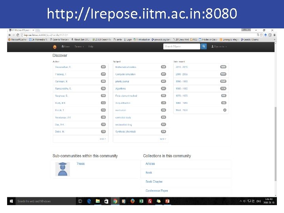Click the browser back arrow
This screenshot has height=213, width=284.
click(x=9, y=35)
